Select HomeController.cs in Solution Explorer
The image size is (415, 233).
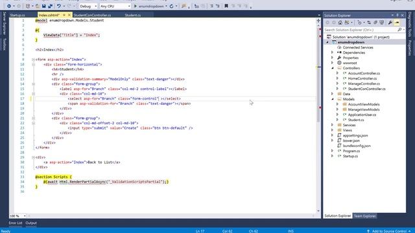362,78
